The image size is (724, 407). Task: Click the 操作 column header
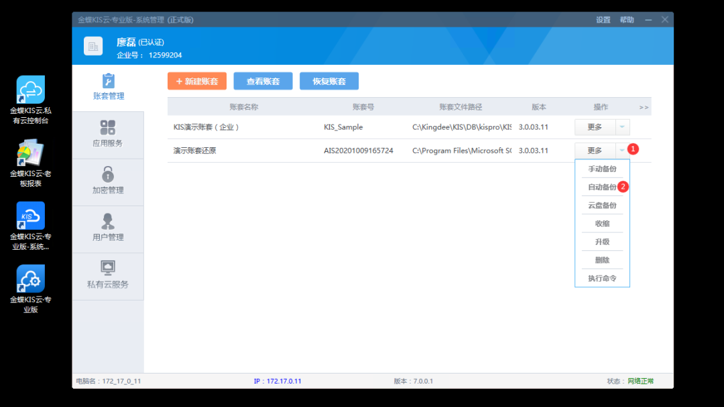point(601,107)
